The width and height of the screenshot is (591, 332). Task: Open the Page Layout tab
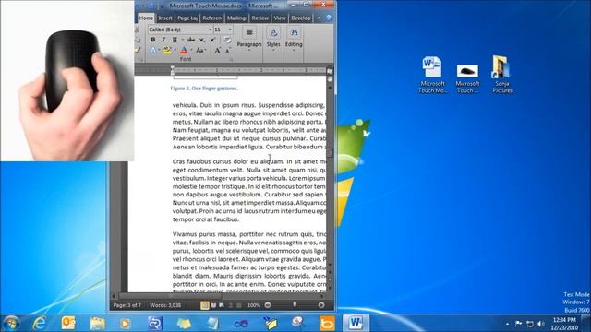coord(187,18)
